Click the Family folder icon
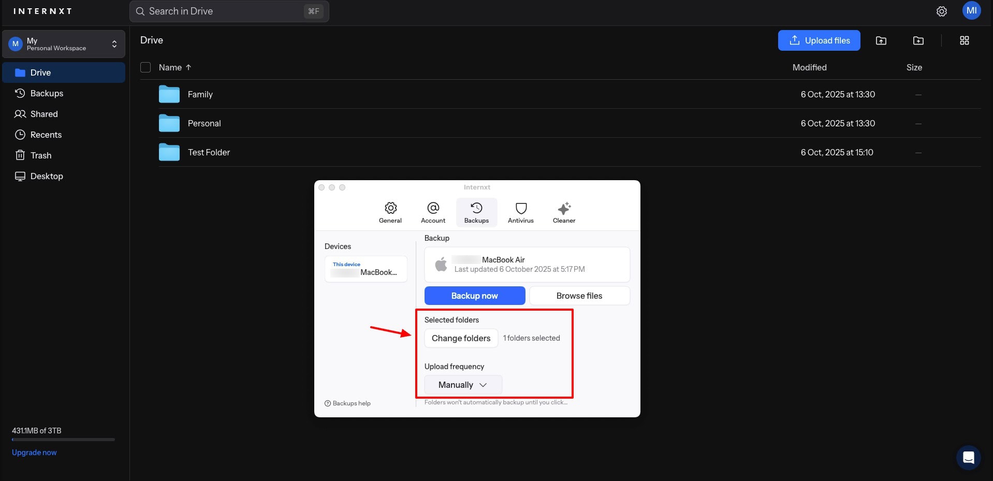This screenshot has height=481, width=993. (x=169, y=94)
